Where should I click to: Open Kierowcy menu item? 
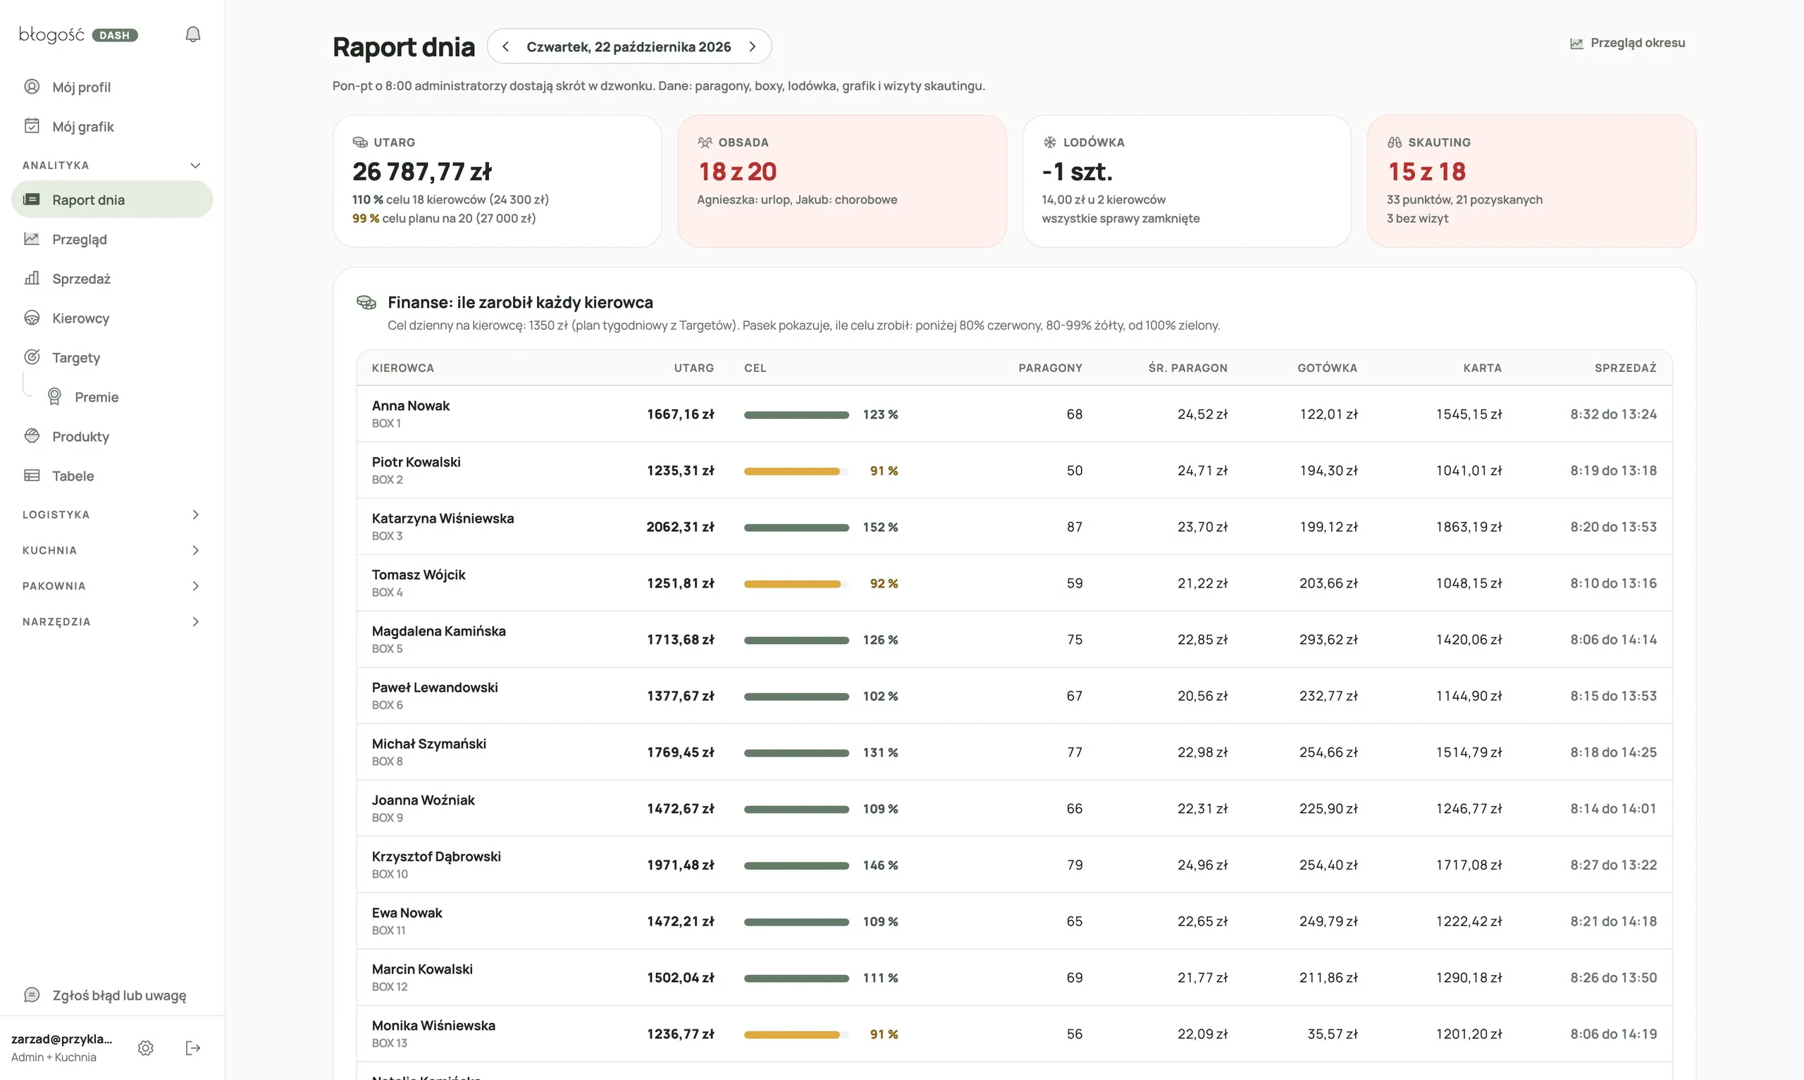[x=112, y=317]
